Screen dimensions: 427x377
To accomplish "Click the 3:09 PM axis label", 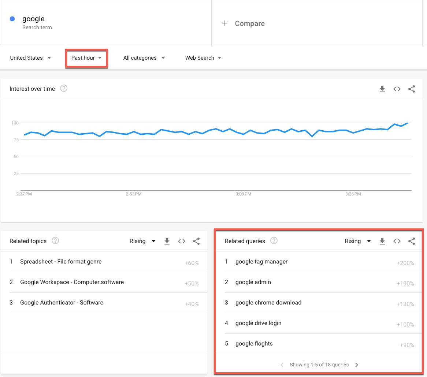I will click(x=244, y=194).
